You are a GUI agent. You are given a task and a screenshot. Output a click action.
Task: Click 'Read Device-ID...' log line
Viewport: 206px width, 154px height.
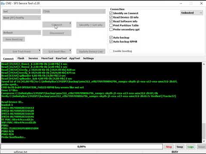click(12, 102)
